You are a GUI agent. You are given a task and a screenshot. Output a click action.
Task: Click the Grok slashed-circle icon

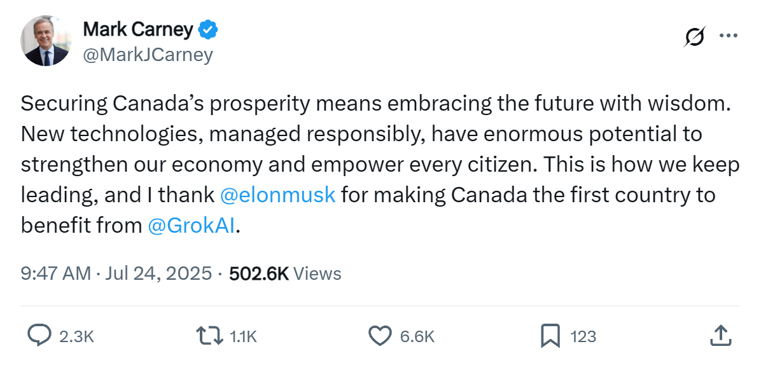694,37
